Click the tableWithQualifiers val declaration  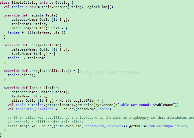[x=34, y=109]
